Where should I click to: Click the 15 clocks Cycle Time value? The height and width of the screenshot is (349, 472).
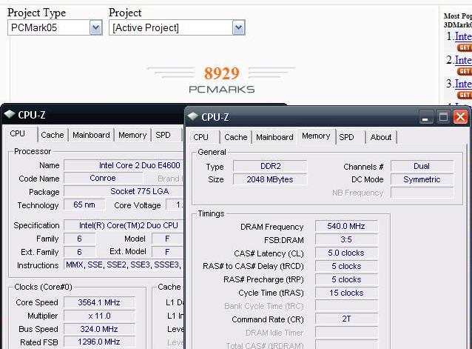pos(346,293)
